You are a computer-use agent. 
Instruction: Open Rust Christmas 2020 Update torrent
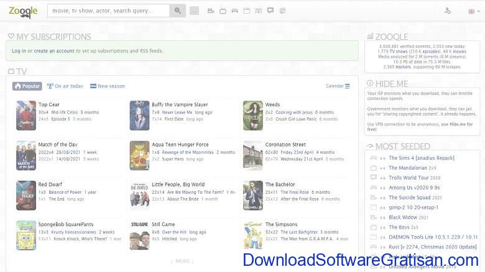tap(433, 247)
